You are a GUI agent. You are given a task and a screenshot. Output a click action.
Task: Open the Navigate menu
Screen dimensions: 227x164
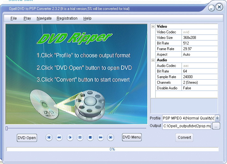(x=44, y=18)
